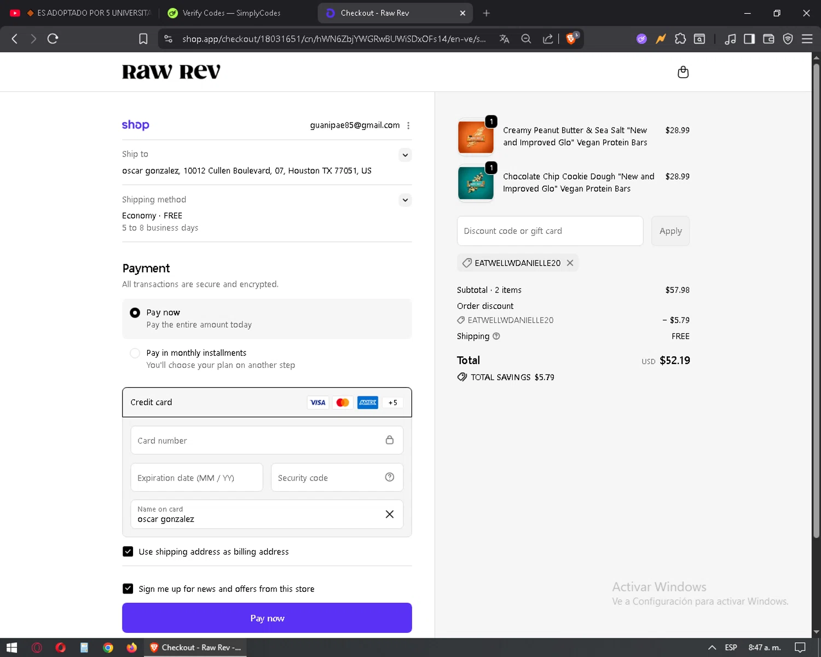
Task: Open the music note playlist icon
Action: pyautogui.click(x=730, y=38)
